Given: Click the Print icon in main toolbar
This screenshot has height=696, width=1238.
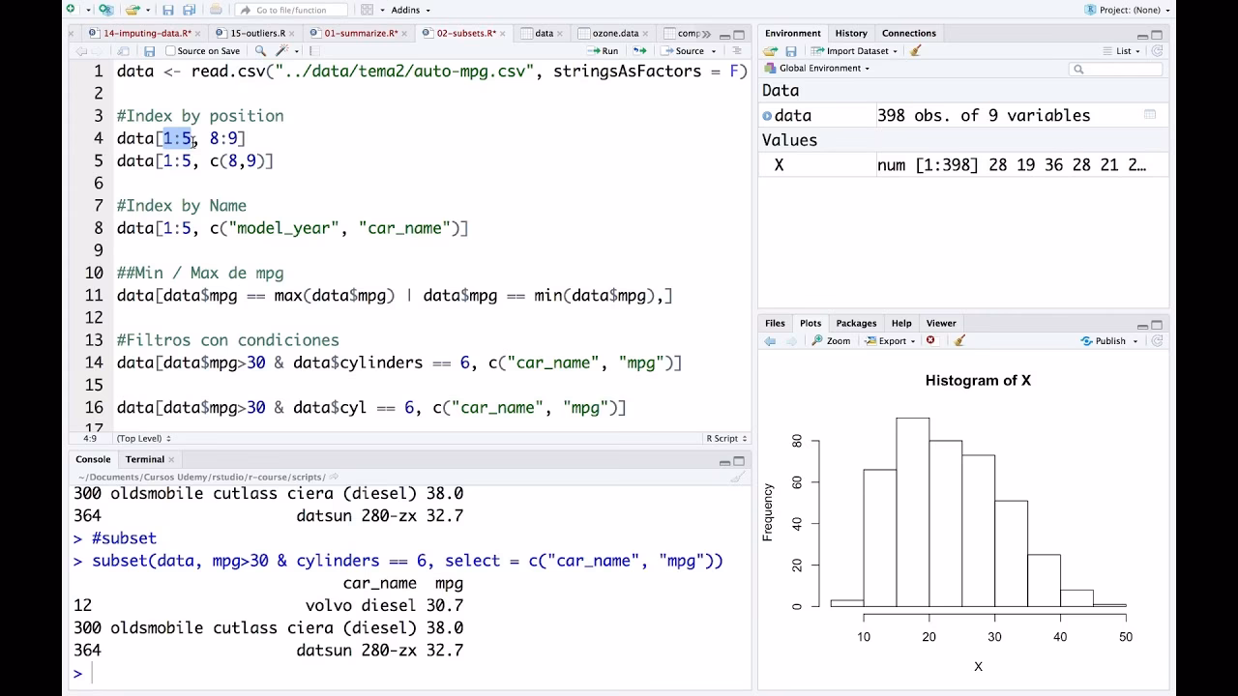Looking at the screenshot, I should tap(216, 10).
